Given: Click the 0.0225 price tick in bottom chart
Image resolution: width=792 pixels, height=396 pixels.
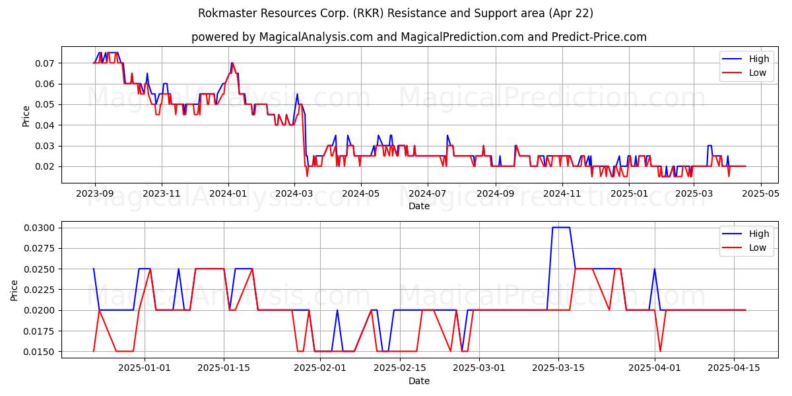Looking at the screenshot, I should point(40,290).
